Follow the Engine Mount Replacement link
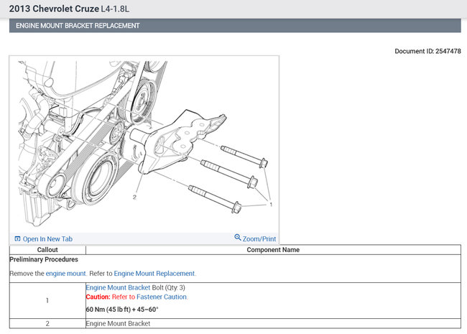Image resolution: width=467 pixels, height=334 pixels. click(x=154, y=274)
